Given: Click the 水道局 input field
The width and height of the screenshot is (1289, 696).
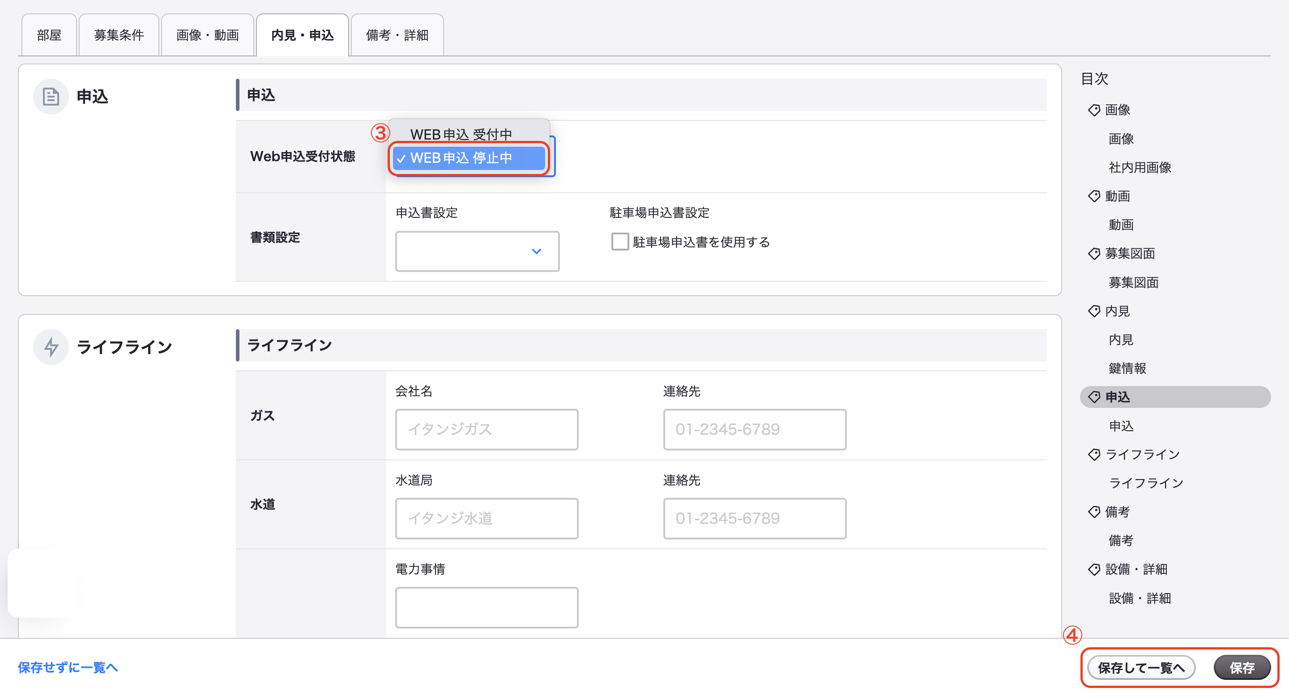Looking at the screenshot, I should pyautogui.click(x=487, y=518).
